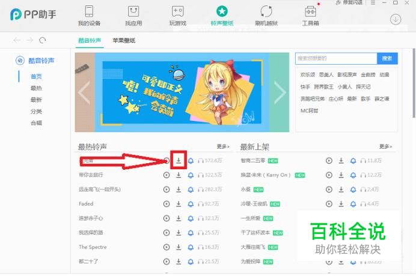The height and width of the screenshot is (276, 416).
Task: Download the 都二十了 ringtone
Action: pyautogui.click(x=179, y=262)
